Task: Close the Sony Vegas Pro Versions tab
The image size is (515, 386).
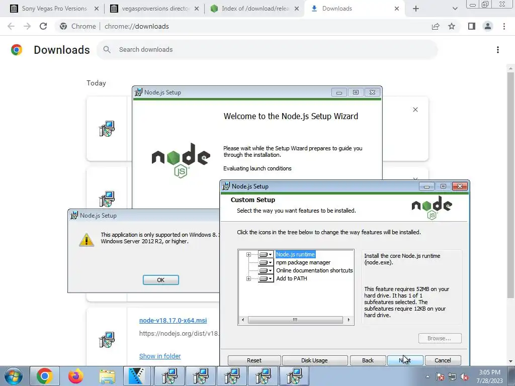Action: pyautogui.click(x=97, y=9)
